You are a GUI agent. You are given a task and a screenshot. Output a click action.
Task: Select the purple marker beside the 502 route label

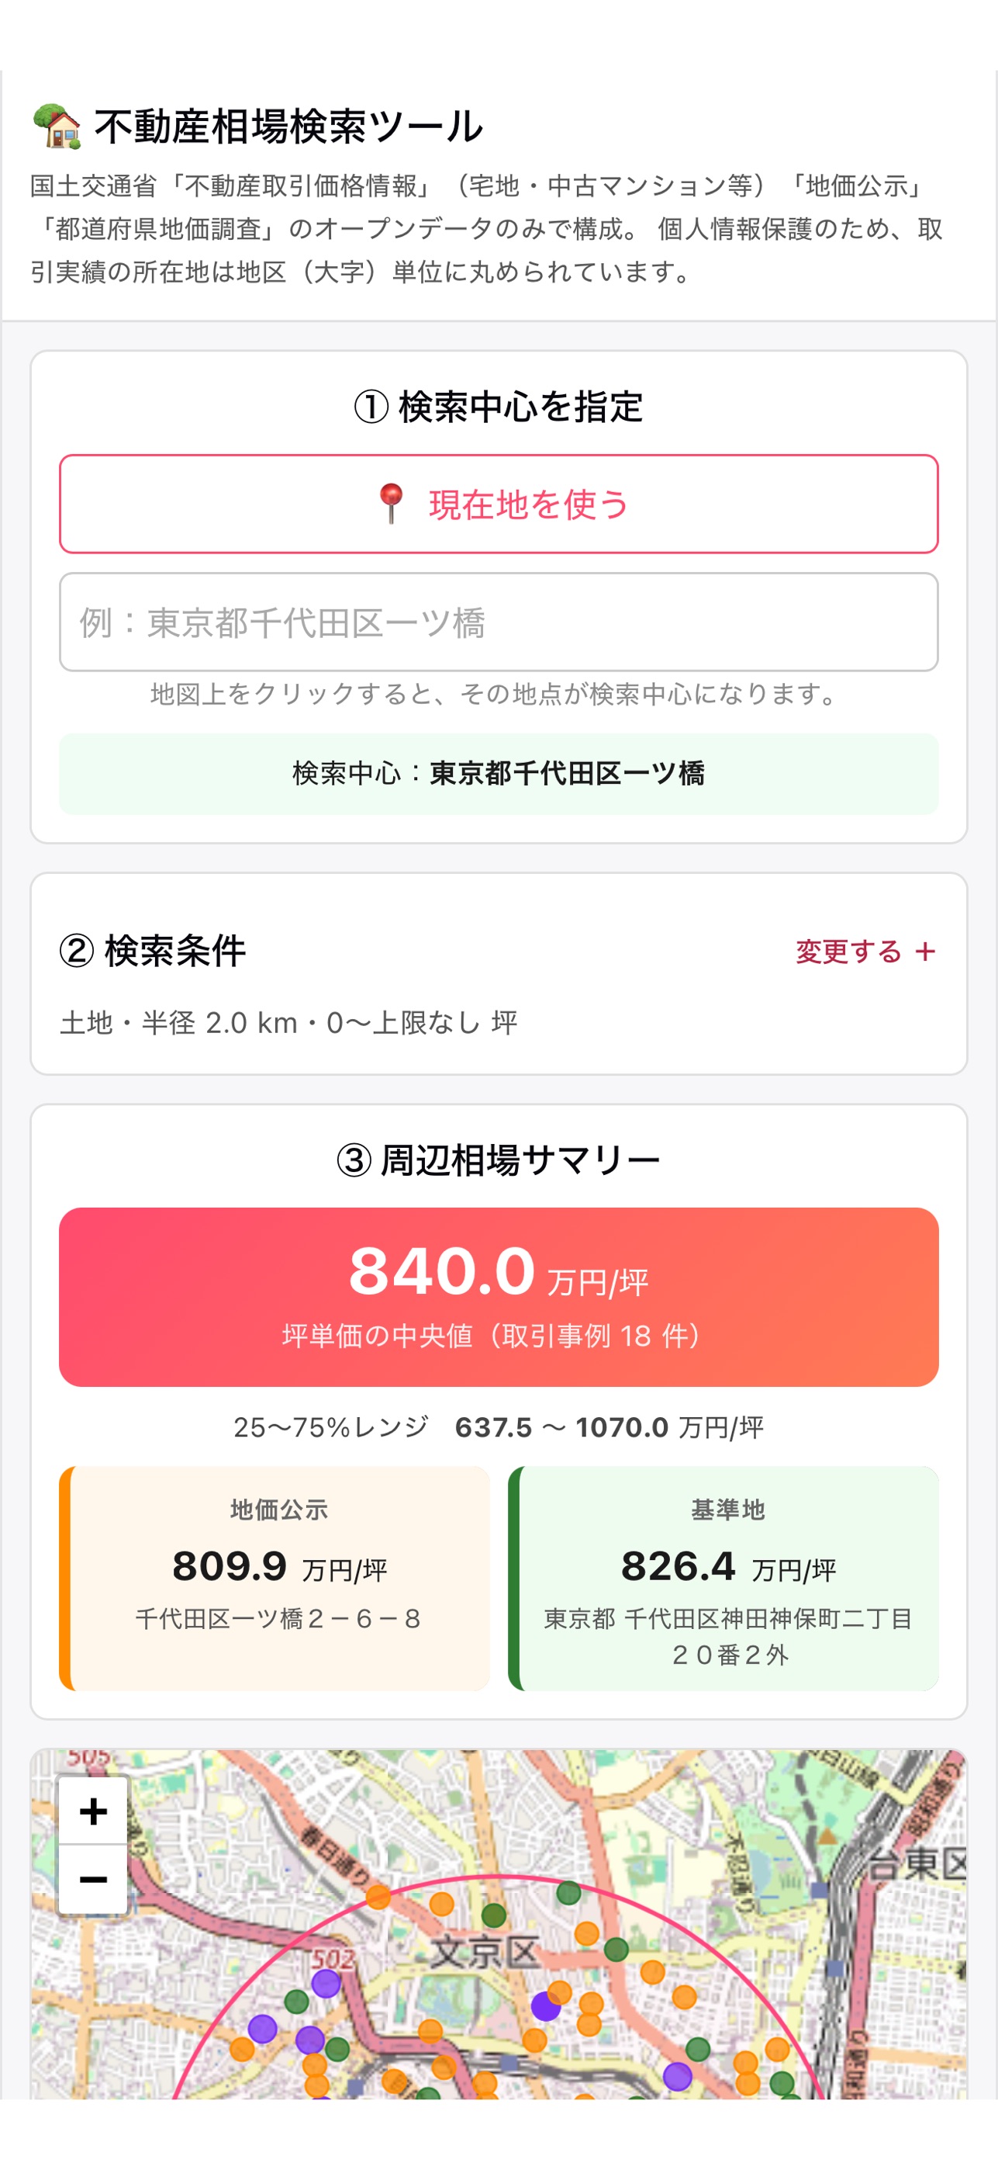[326, 1983]
